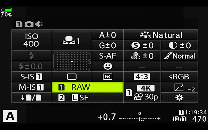Viewport: 208px width, 130px height.
Task: Select the single frame drive mode icon
Action: click(x=72, y=77)
